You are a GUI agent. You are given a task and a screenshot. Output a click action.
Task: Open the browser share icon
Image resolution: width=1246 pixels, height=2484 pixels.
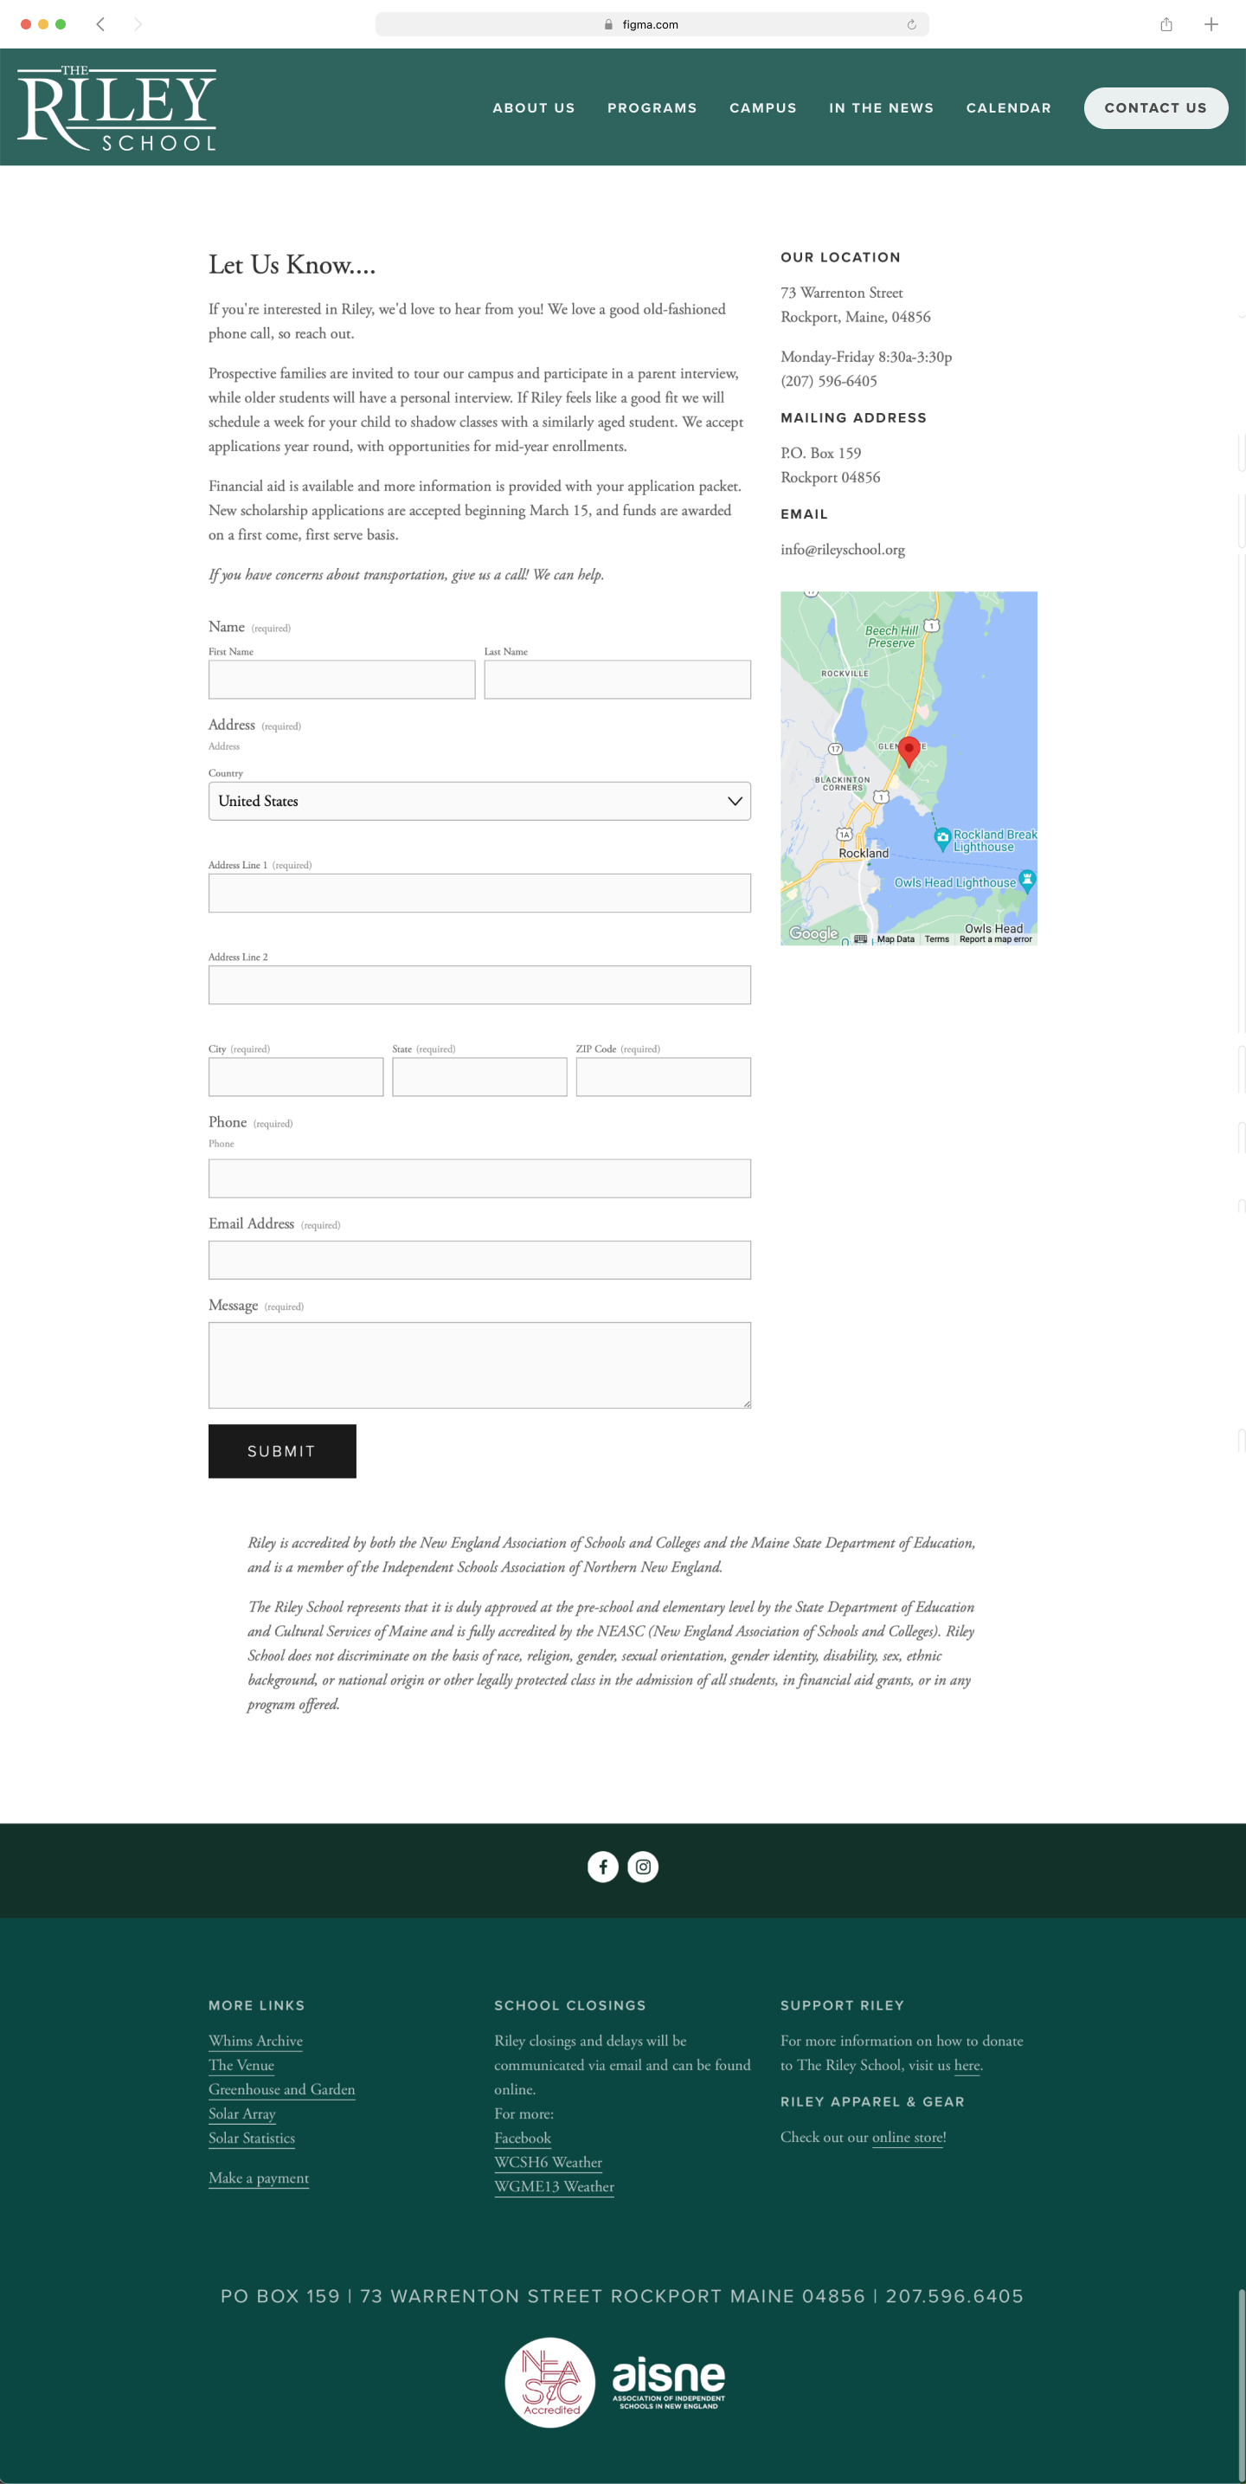coord(1166,24)
